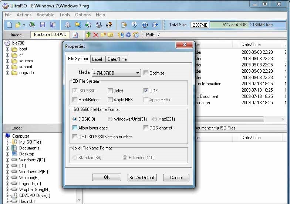
Task: Click the Open file toolbar icon
Action: pyautogui.click(x=18, y=24)
